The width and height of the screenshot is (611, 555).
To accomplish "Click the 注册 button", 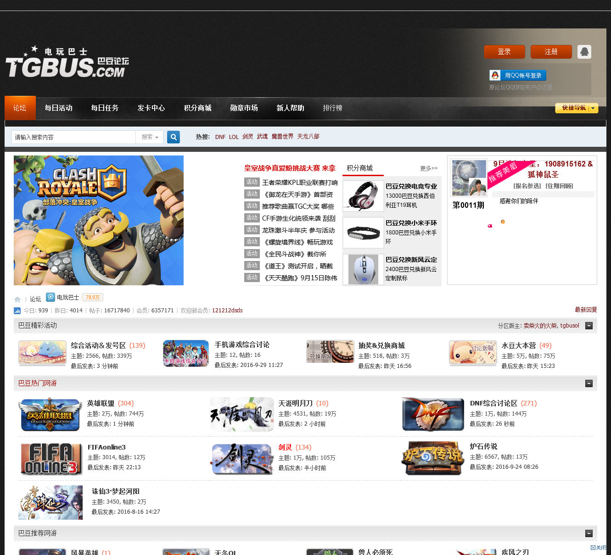I will (551, 52).
